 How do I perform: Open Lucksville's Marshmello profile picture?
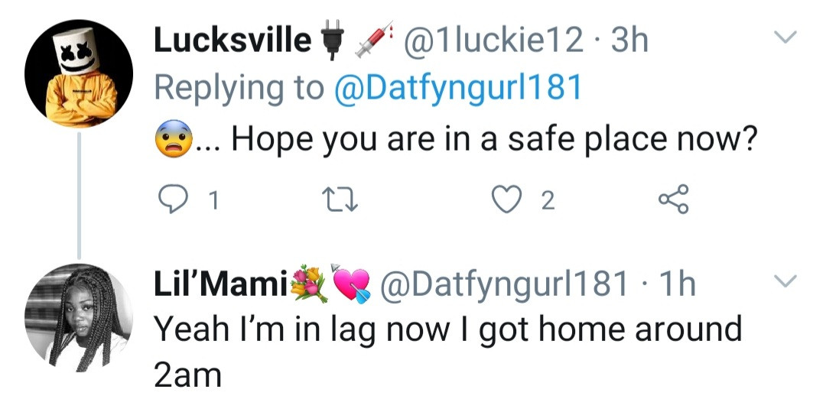[79, 74]
